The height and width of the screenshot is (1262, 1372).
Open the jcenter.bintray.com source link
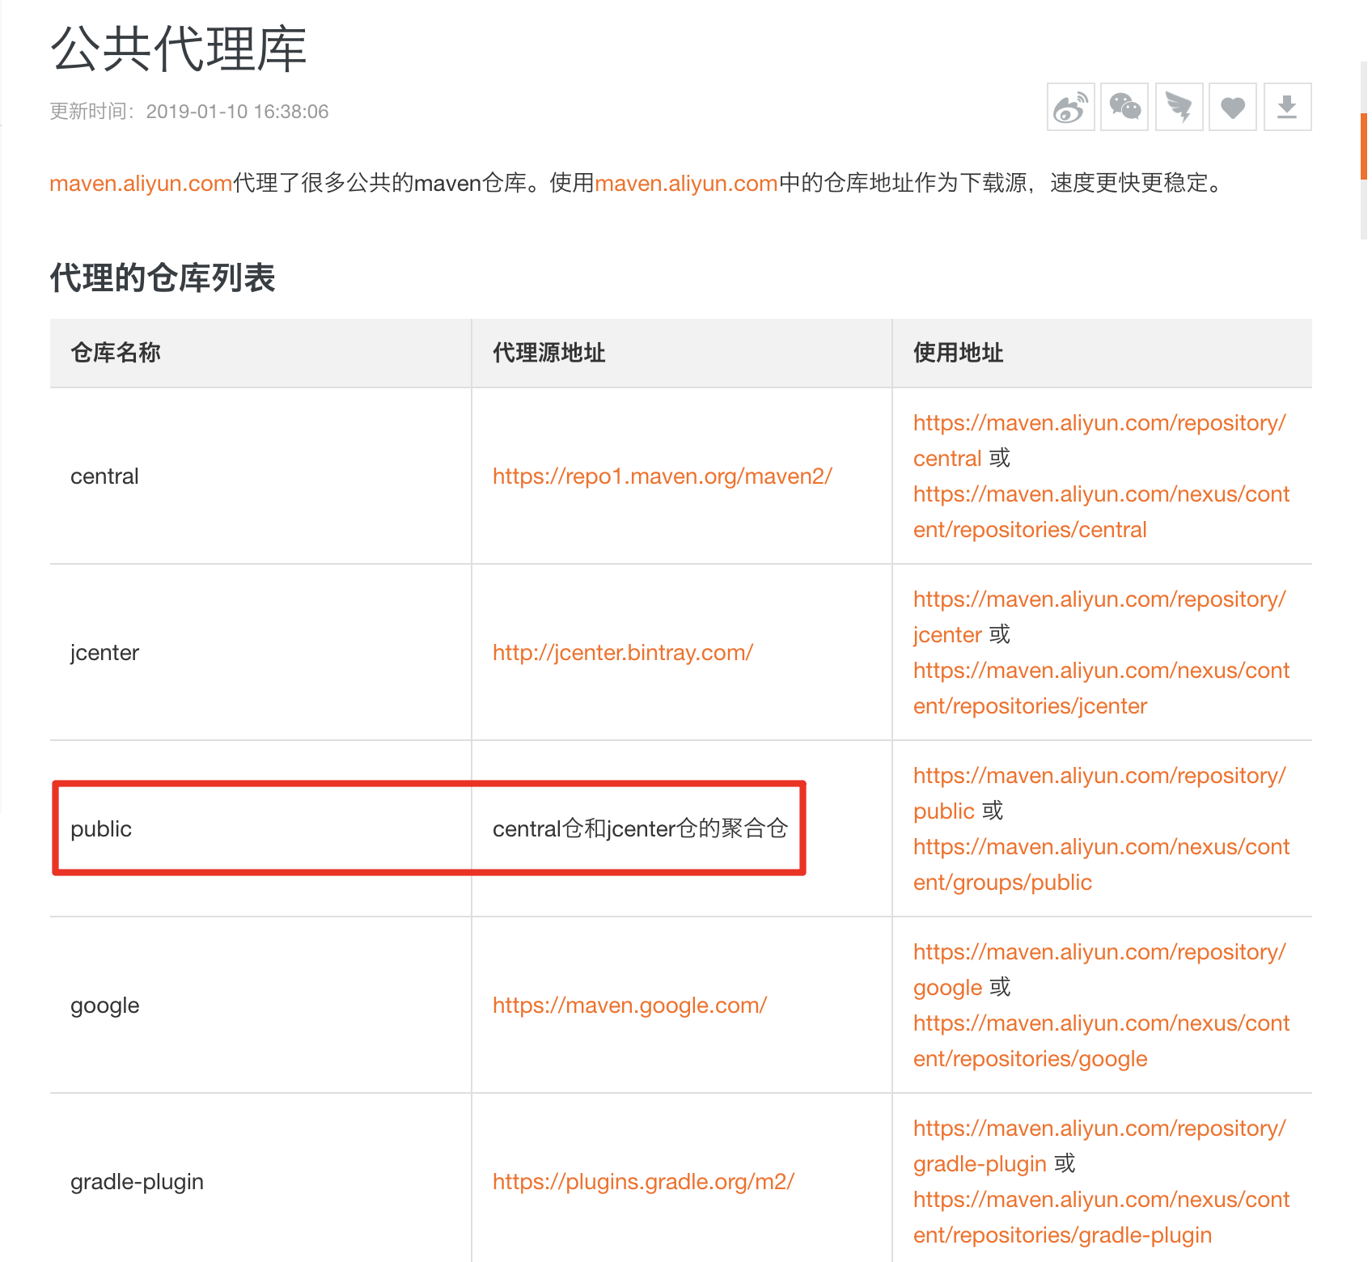pos(622,652)
